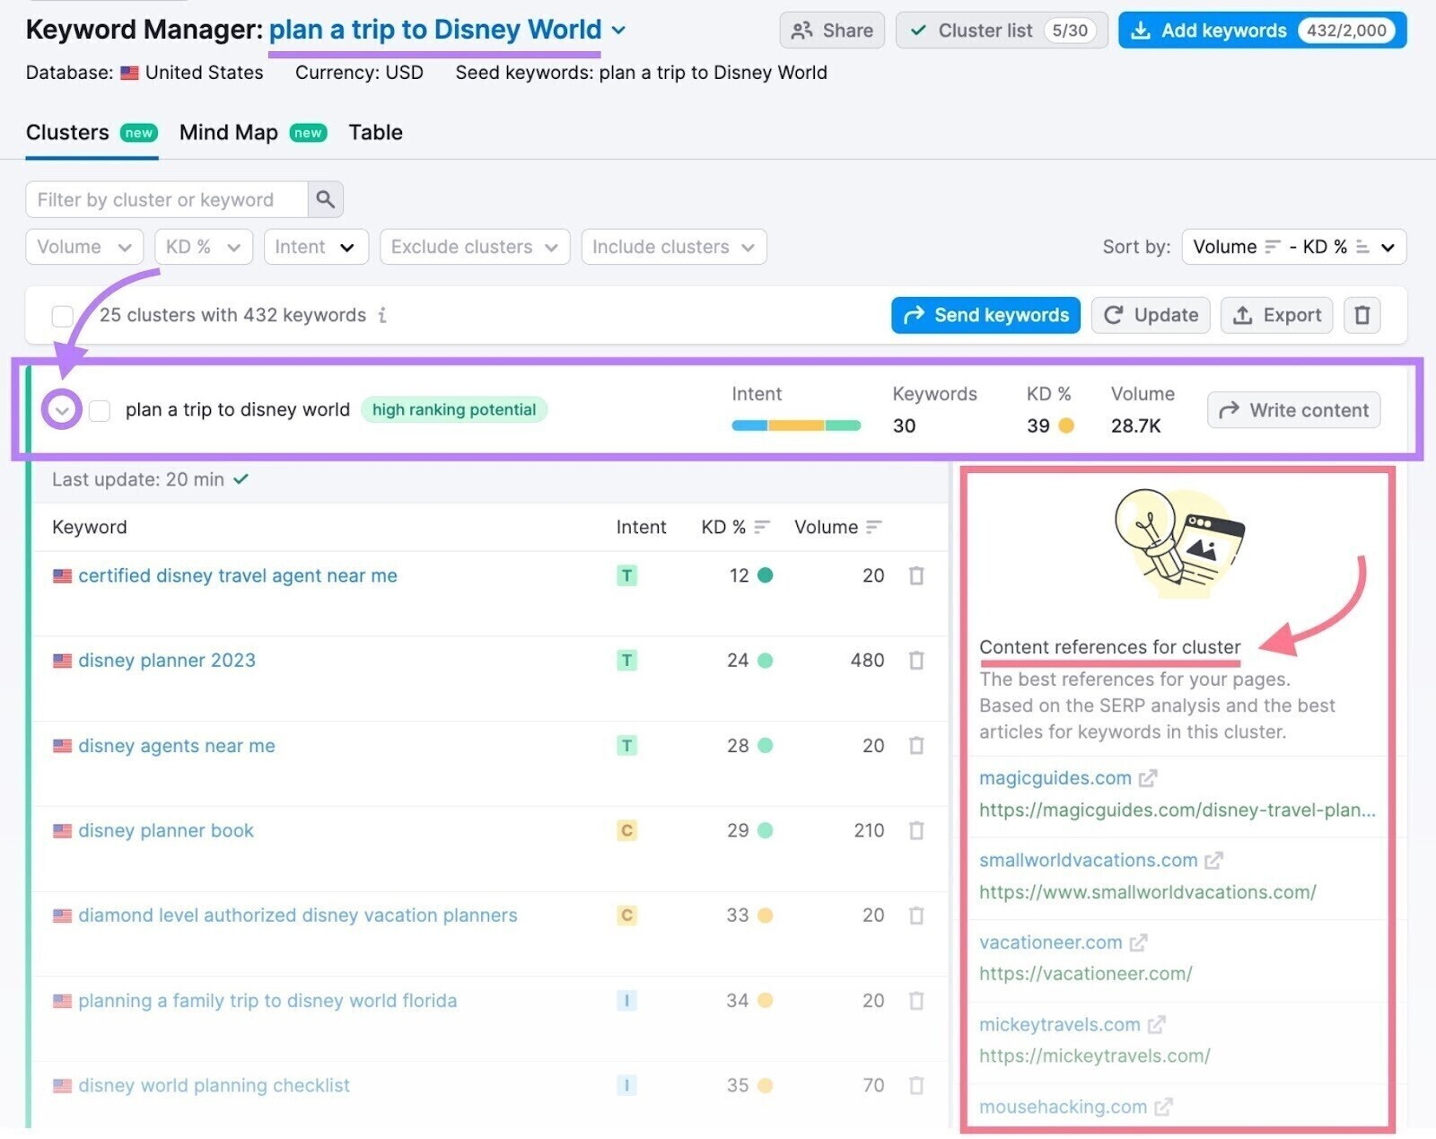Image resolution: width=1436 pixels, height=1139 pixels.
Task: Delete diamond level authorized disney vacation planners row
Action: coord(916,916)
